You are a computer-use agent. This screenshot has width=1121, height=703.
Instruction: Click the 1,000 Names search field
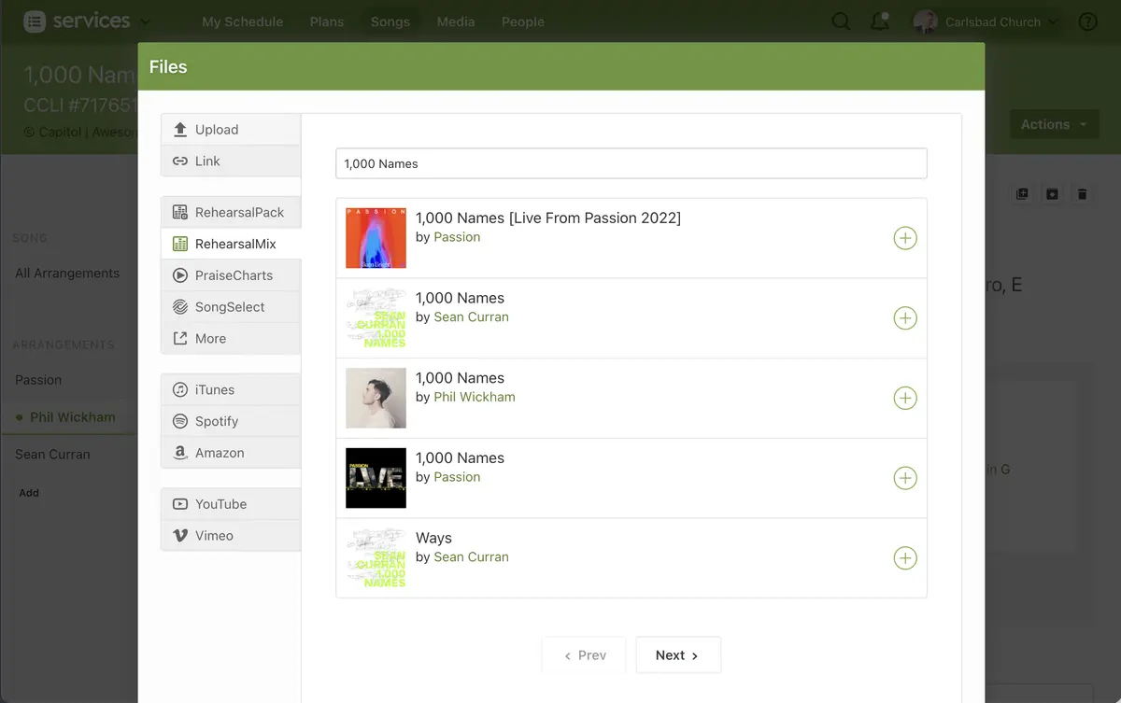pyautogui.click(x=631, y=163)
